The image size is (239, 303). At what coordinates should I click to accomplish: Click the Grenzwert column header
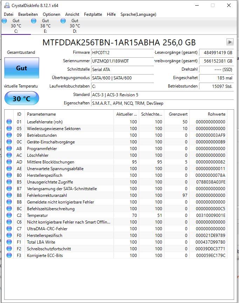coord(177,114)
